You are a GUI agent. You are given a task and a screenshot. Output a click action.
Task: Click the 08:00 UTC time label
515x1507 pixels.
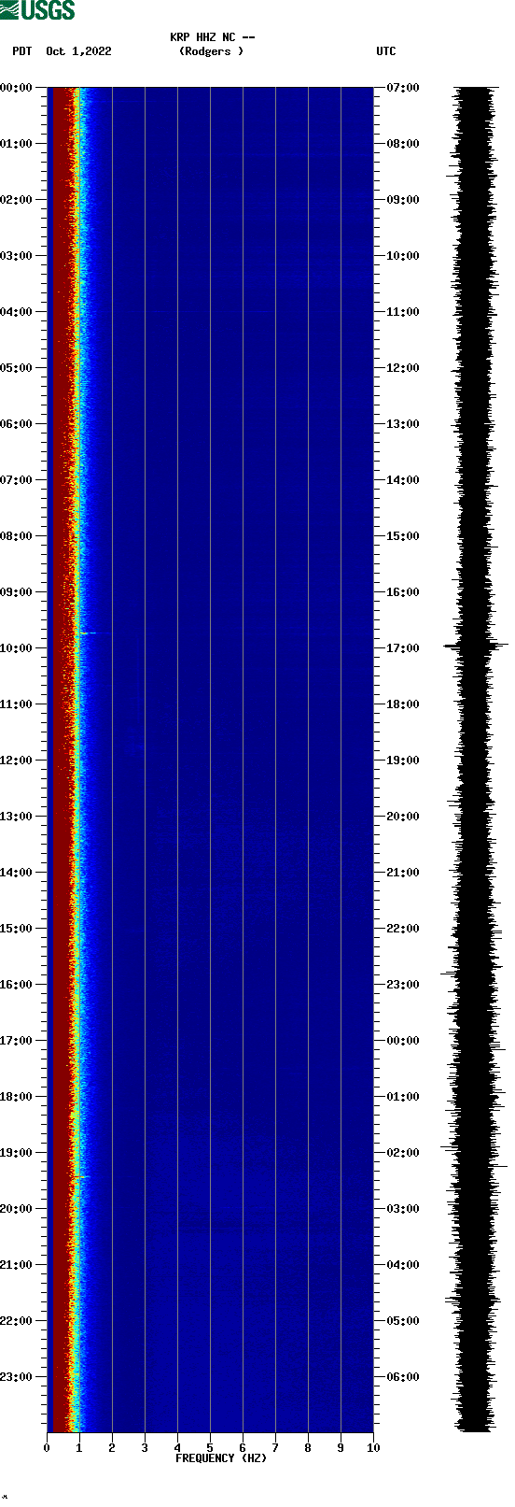tap(403, 144)
